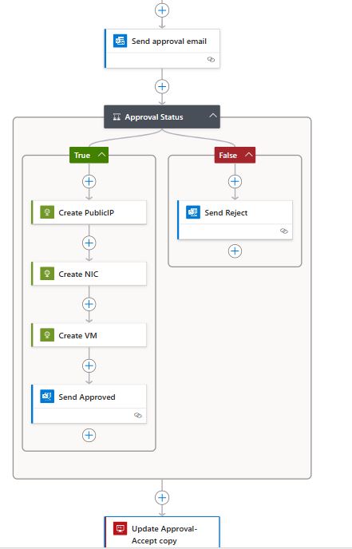
Task: Add a step between Create NIC and Create VM
Action: (89, 304)
